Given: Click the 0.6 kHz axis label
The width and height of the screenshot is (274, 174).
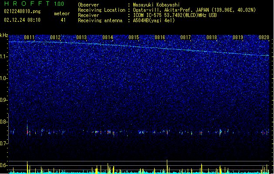Looking at the screenshot, I should pos(4,165).
